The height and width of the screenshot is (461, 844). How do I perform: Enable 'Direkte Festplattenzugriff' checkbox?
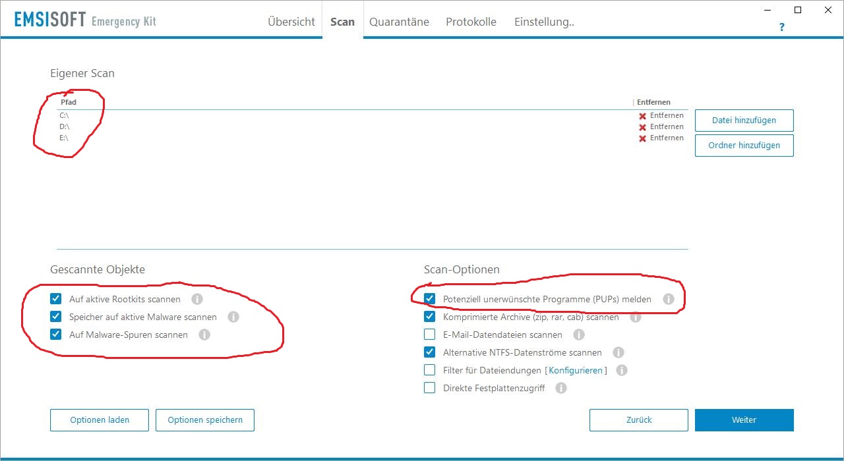(x=430, y=388)
